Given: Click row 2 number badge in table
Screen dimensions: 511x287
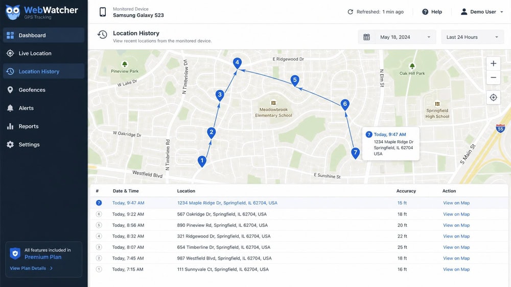Looking at the screenshot, I should (99, 258).
